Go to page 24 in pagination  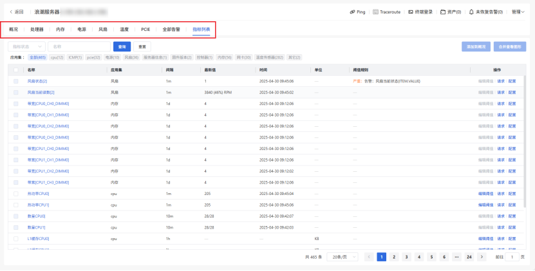click(x=469, y=257)
